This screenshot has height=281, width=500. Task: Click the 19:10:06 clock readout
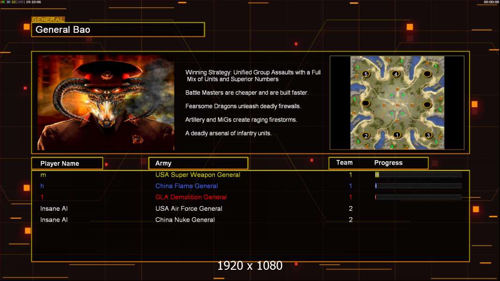click(x=33, y=2)
